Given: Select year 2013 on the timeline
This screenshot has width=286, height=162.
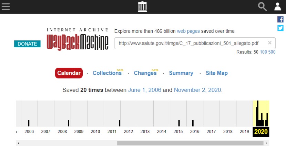Looking at the screenshot, I should [x=145, y=132].
